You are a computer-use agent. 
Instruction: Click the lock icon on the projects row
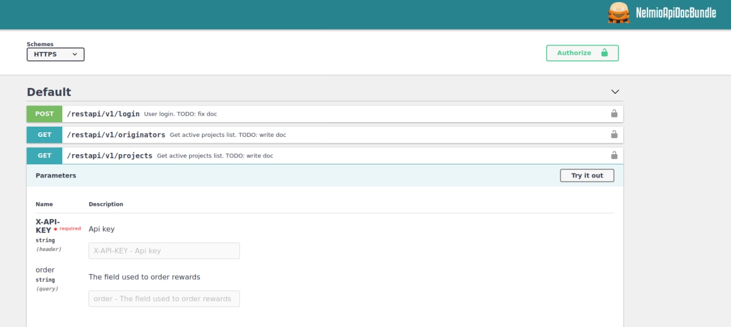click(614, 155)
